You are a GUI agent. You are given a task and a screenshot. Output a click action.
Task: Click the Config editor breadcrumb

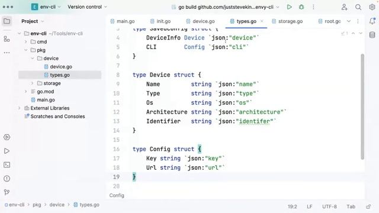(x=117, y=195)
